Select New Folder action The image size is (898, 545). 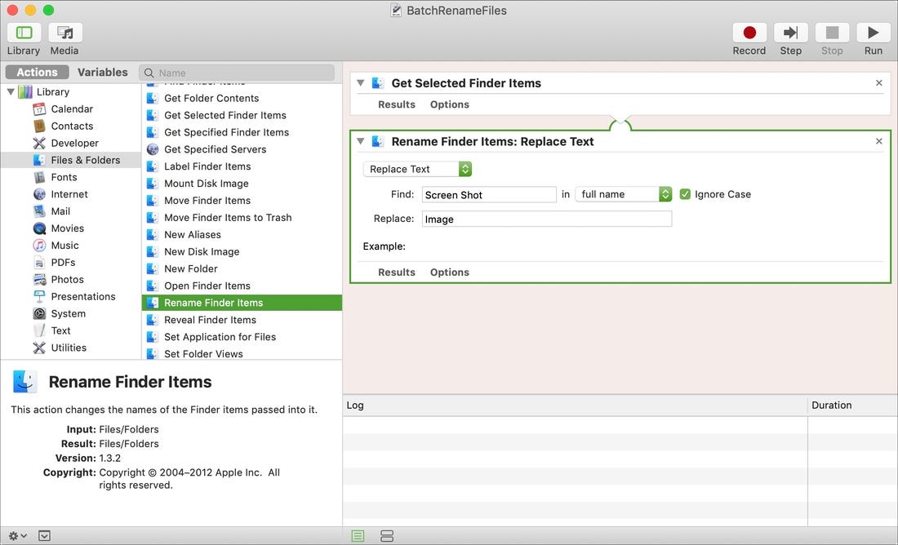[x=242, y=268]
